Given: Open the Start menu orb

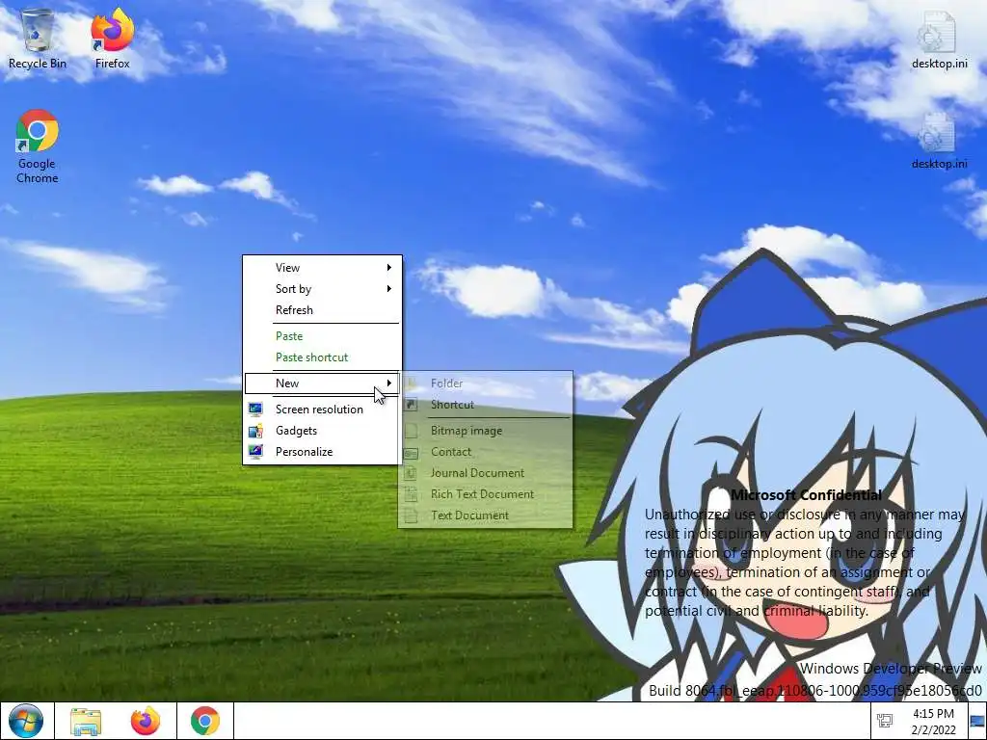Looking at the screenshot, I should [26, 721].
